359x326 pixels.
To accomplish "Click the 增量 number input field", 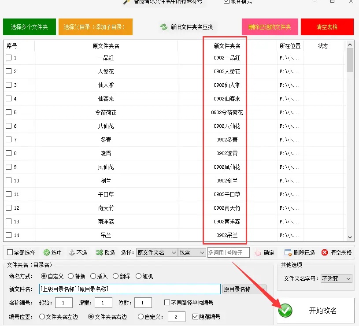I will (x=104, y=303).
